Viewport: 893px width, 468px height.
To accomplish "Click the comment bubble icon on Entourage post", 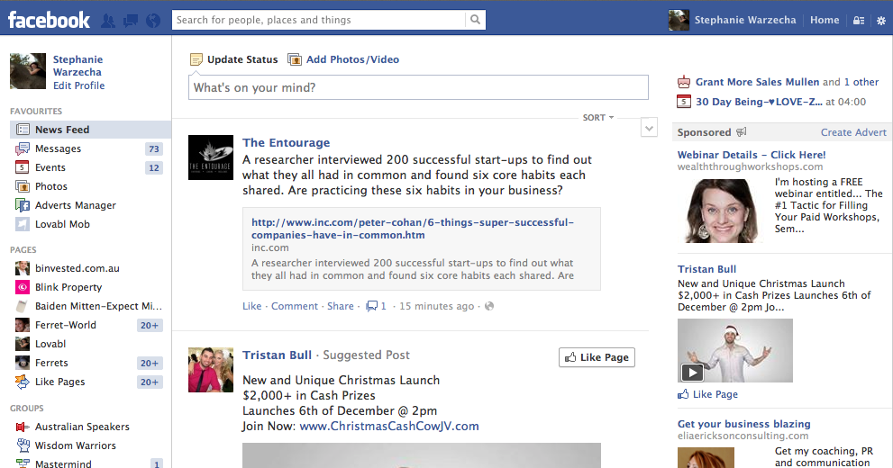I will click(371, 306).
